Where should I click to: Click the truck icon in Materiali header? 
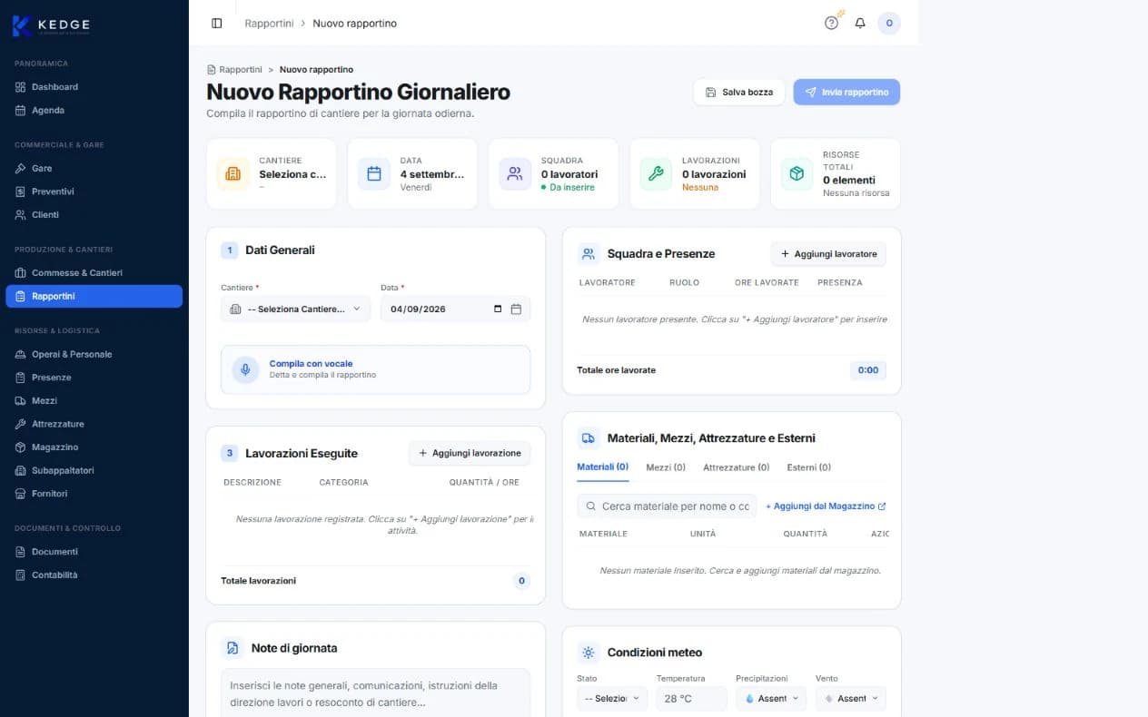589,437
